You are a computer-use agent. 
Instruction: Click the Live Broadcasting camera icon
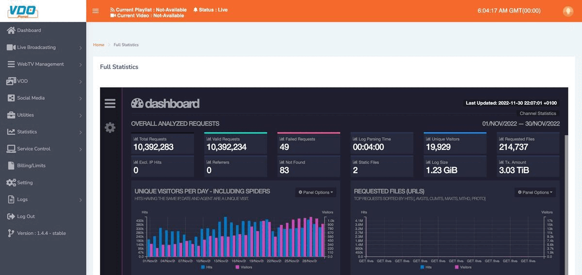pyautogui.click(x=11, y=47)
